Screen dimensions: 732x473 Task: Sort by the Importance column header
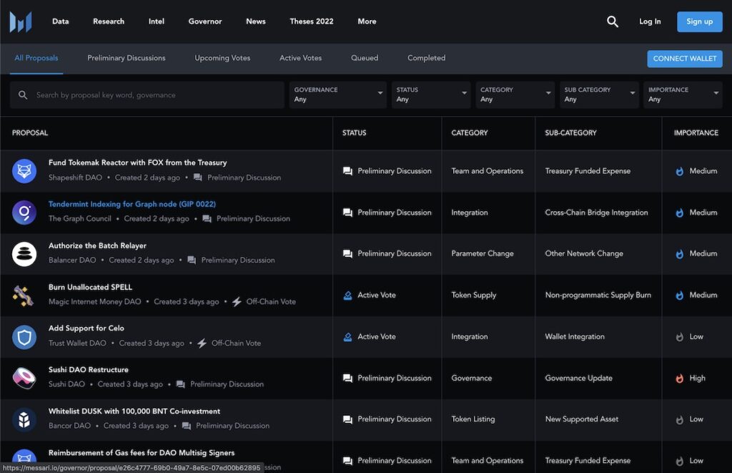[696, 132]
